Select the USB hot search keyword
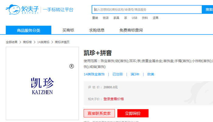This screenshot has width=213, height=122. [134, 18]
